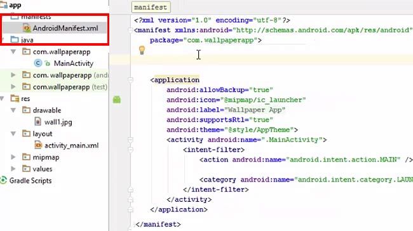The image size is (413, 231).
Task: Click the .MainActivity activity name
Action: pyautogui.click(x=292, y=140)
